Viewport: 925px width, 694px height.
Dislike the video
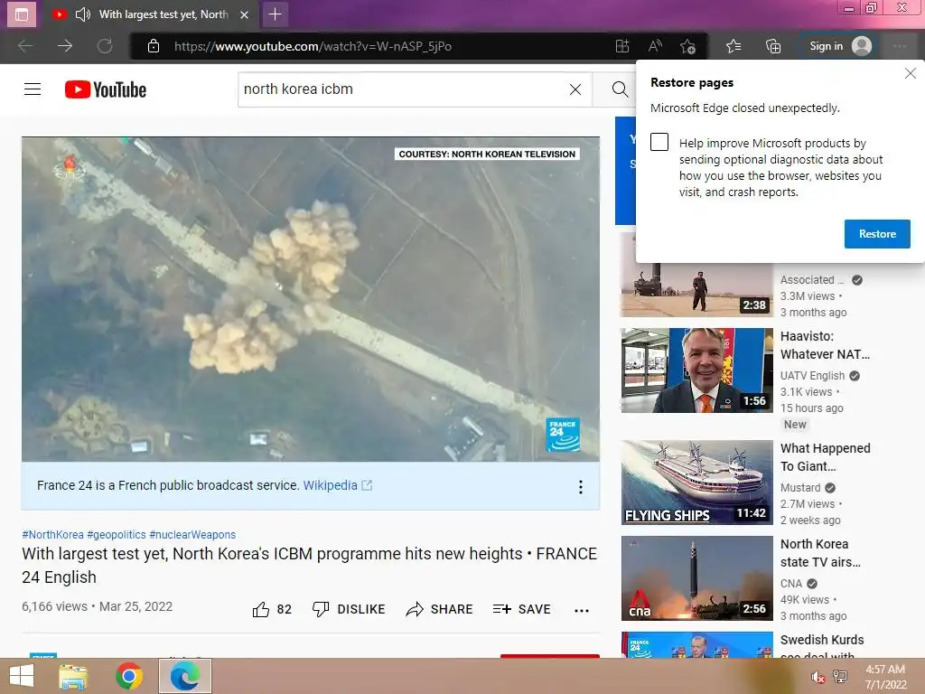(349, 609)
